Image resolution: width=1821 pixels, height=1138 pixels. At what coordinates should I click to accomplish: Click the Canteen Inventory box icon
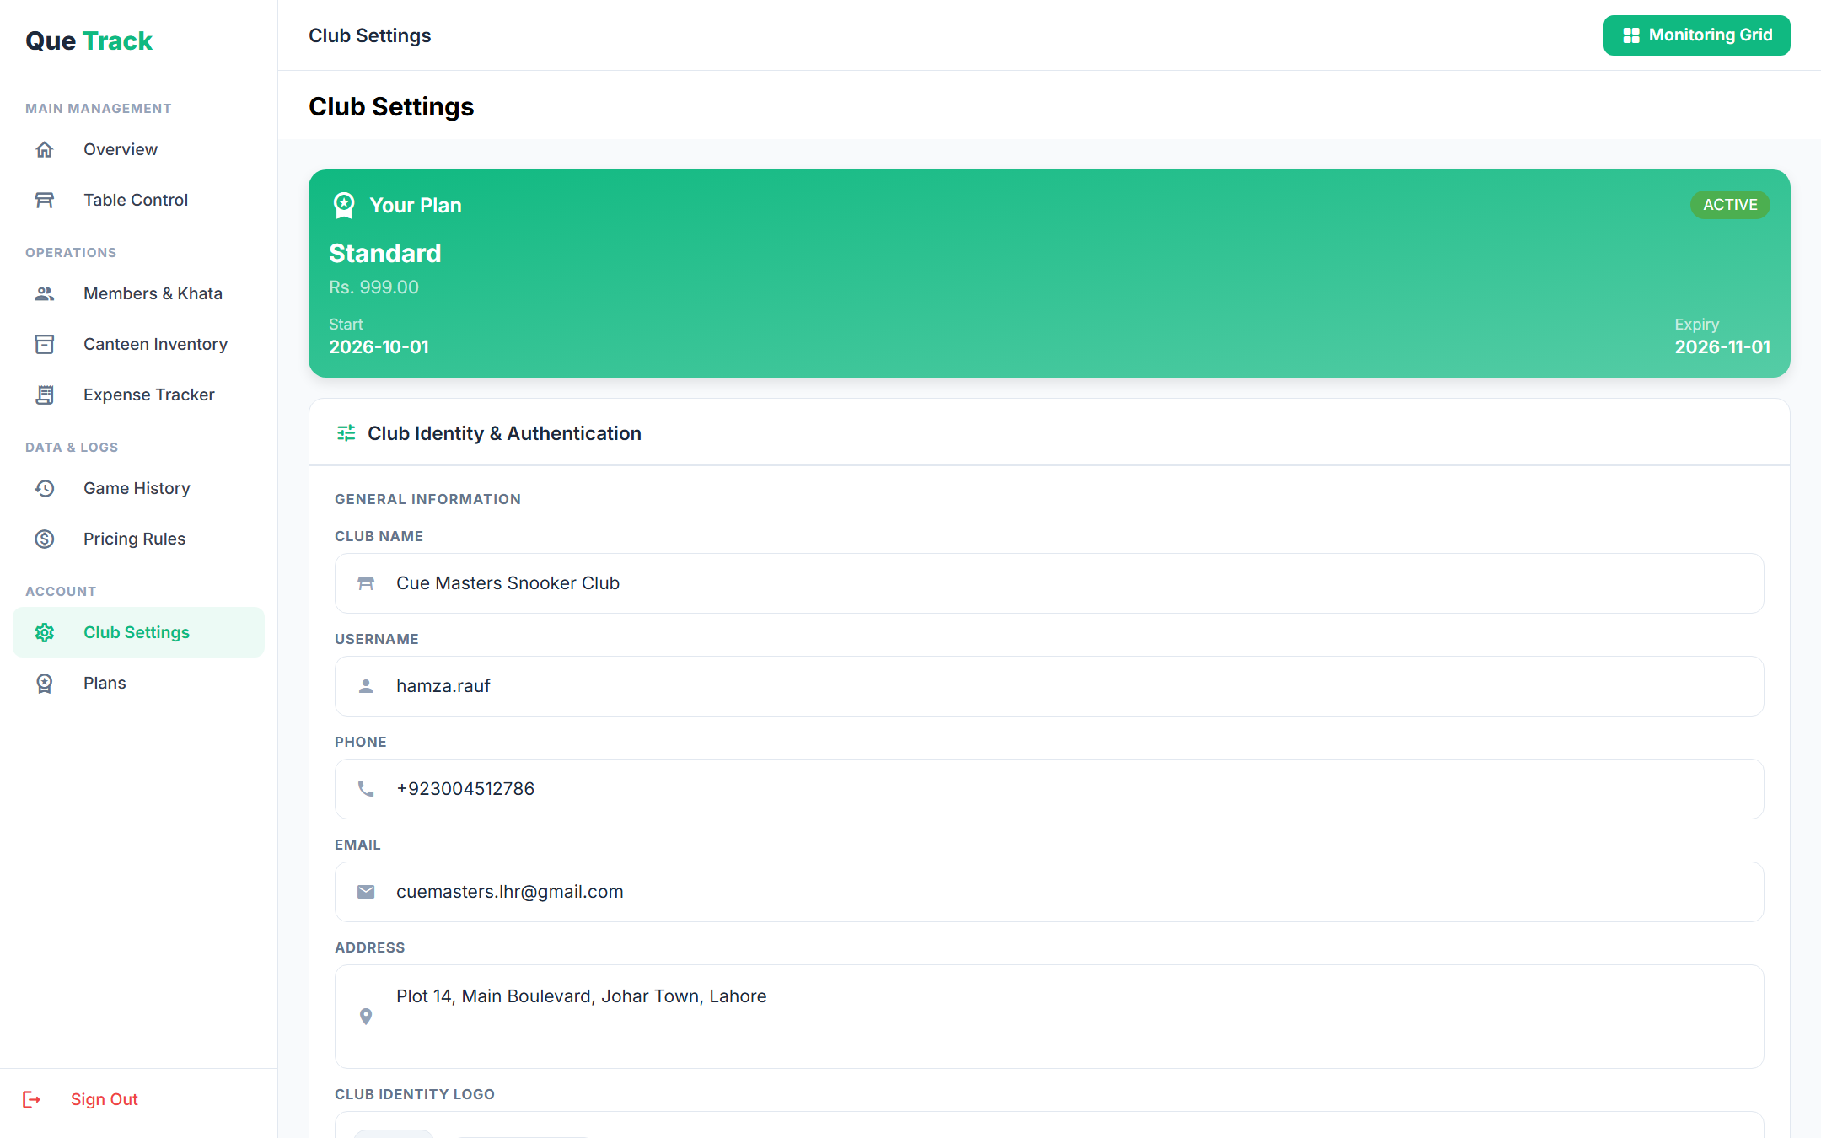[x=45, y=344]
